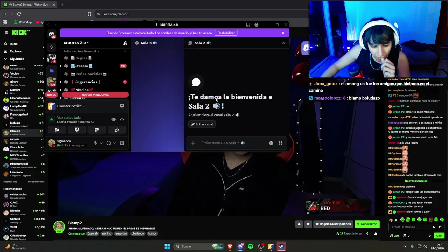Reload the browser page
The height and width of the screenshot is (252, 448).
coord(19,14)
